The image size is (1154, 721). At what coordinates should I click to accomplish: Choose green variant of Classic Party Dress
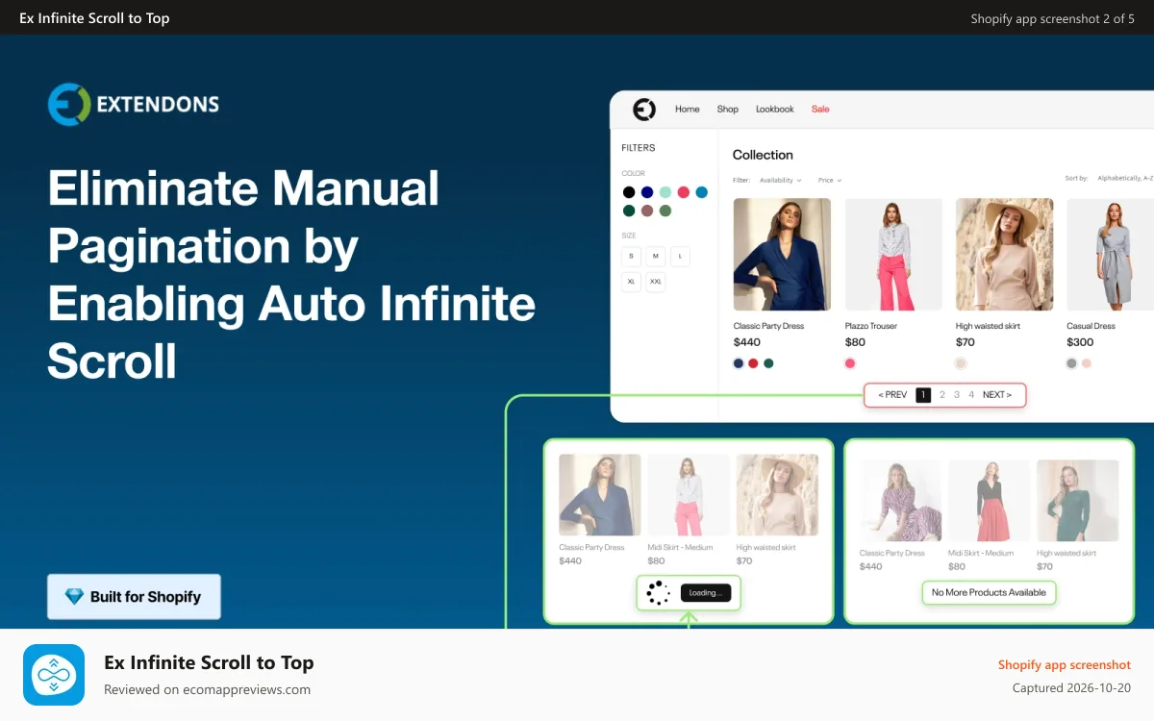coord(769,363)
